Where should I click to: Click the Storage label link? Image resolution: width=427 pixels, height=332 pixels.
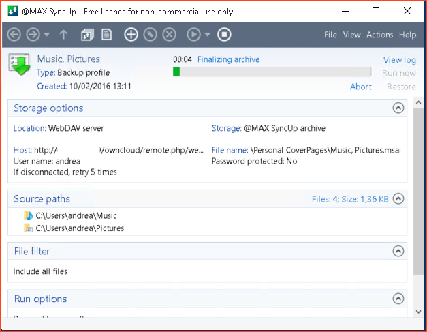coord(227,128)
